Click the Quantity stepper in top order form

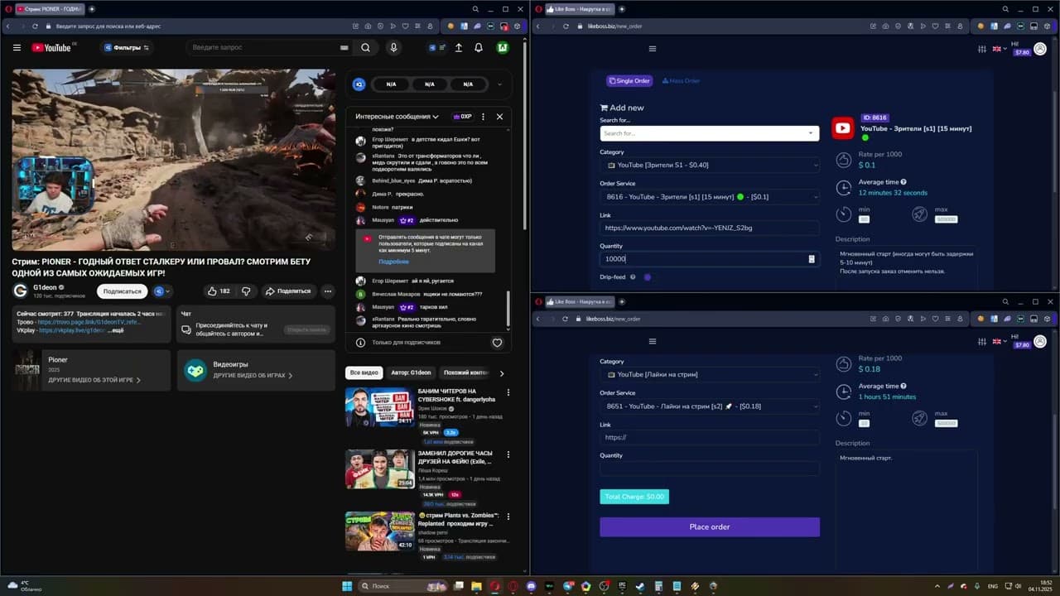812,259
